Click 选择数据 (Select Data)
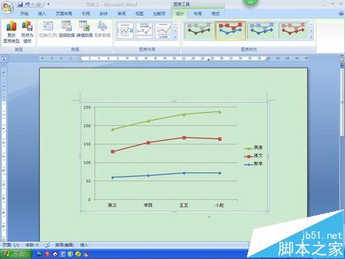 coord(66,29)
